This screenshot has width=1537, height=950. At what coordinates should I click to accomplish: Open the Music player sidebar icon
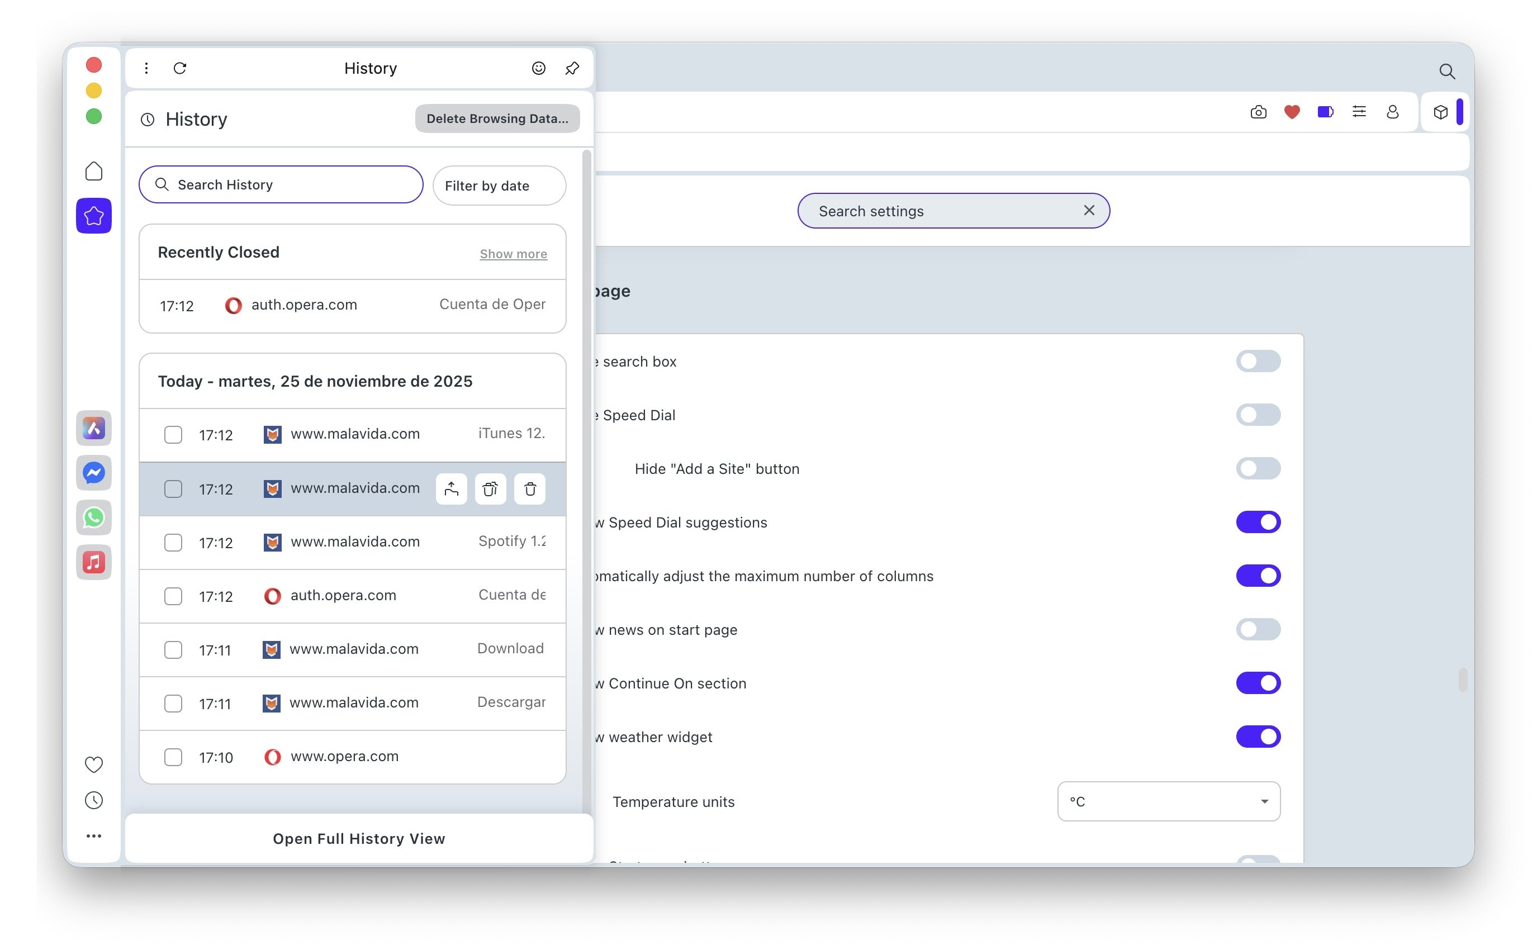click(94, 562)
